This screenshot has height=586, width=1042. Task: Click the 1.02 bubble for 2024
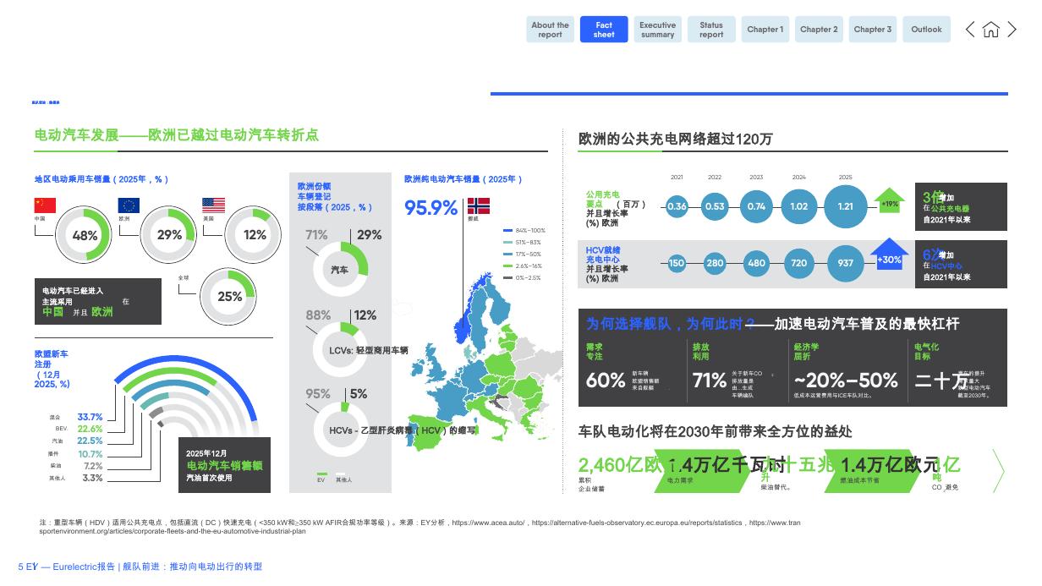798,206
